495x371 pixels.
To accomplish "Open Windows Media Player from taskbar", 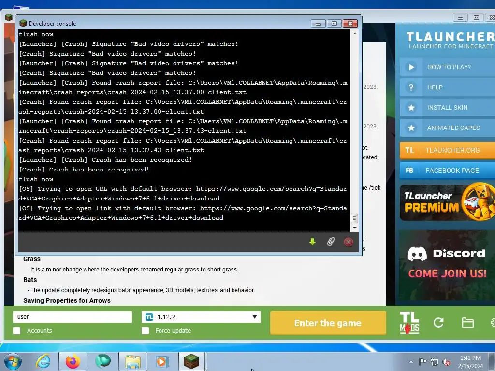I will [162, 361].
